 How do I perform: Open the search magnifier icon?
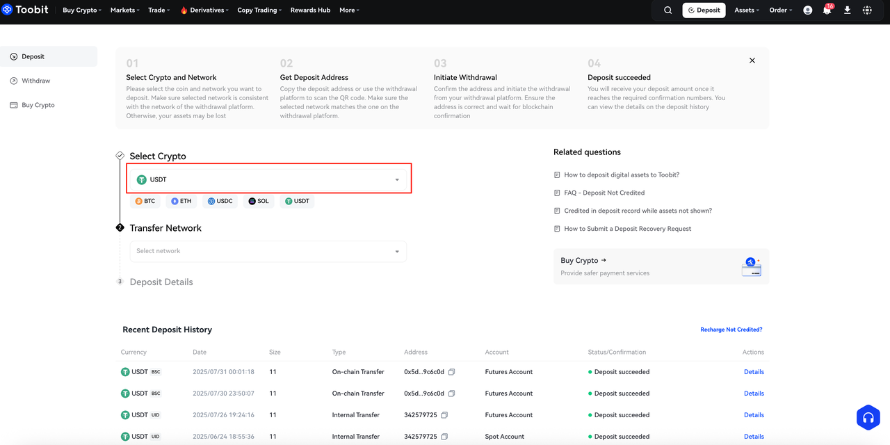coord(668,10)
